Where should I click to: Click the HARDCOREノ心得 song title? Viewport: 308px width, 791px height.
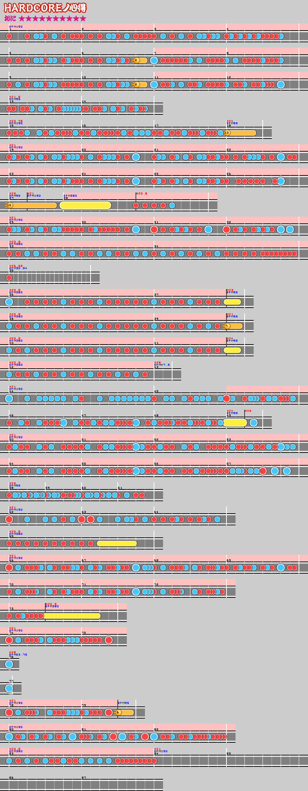pyautogui.click(x=45, y=8)
